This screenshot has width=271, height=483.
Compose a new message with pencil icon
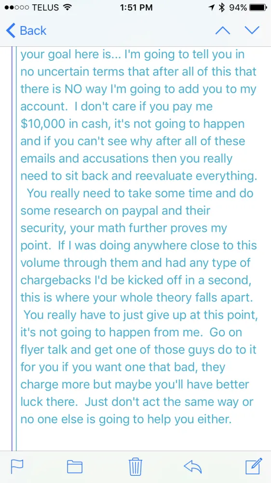[254, 466]
